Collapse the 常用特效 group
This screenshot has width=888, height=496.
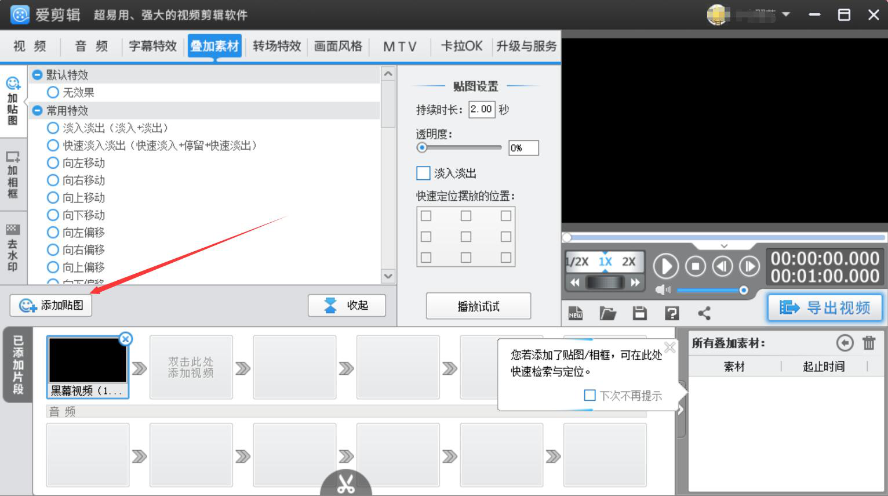37,110
